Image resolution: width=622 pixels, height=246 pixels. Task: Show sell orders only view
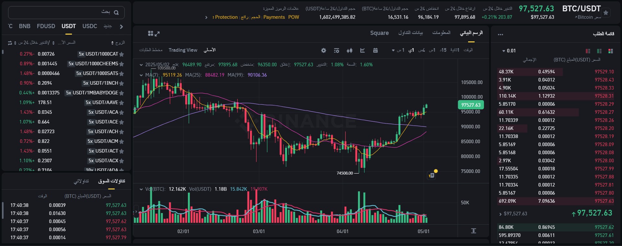(588, 51)
